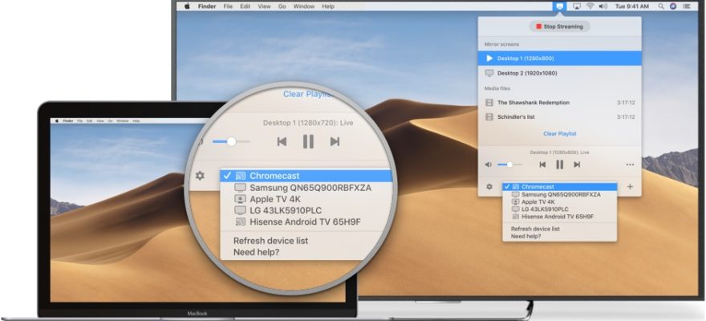This screenshot has height=321, width=706.
Task: Click the highlighted casting app icon in TV menu bar
Action: tap(560, 6)
